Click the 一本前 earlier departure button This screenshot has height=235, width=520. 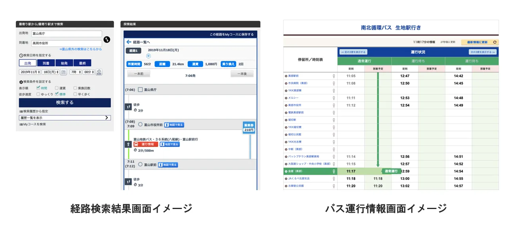pyautogui.click(x=139, y=74)
